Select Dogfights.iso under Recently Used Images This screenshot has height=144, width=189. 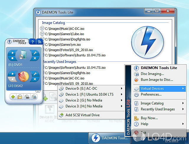point(68,73)
